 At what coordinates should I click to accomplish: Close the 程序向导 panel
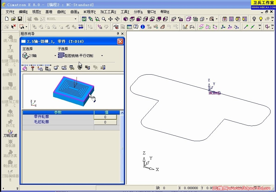point(122,34)
